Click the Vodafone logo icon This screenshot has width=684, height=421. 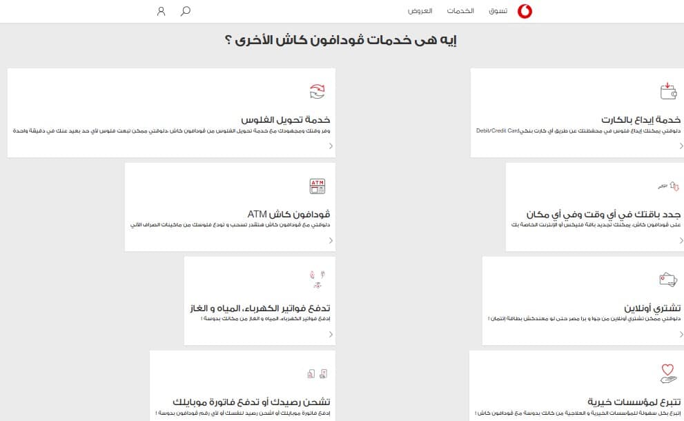[x=544, y=12]
